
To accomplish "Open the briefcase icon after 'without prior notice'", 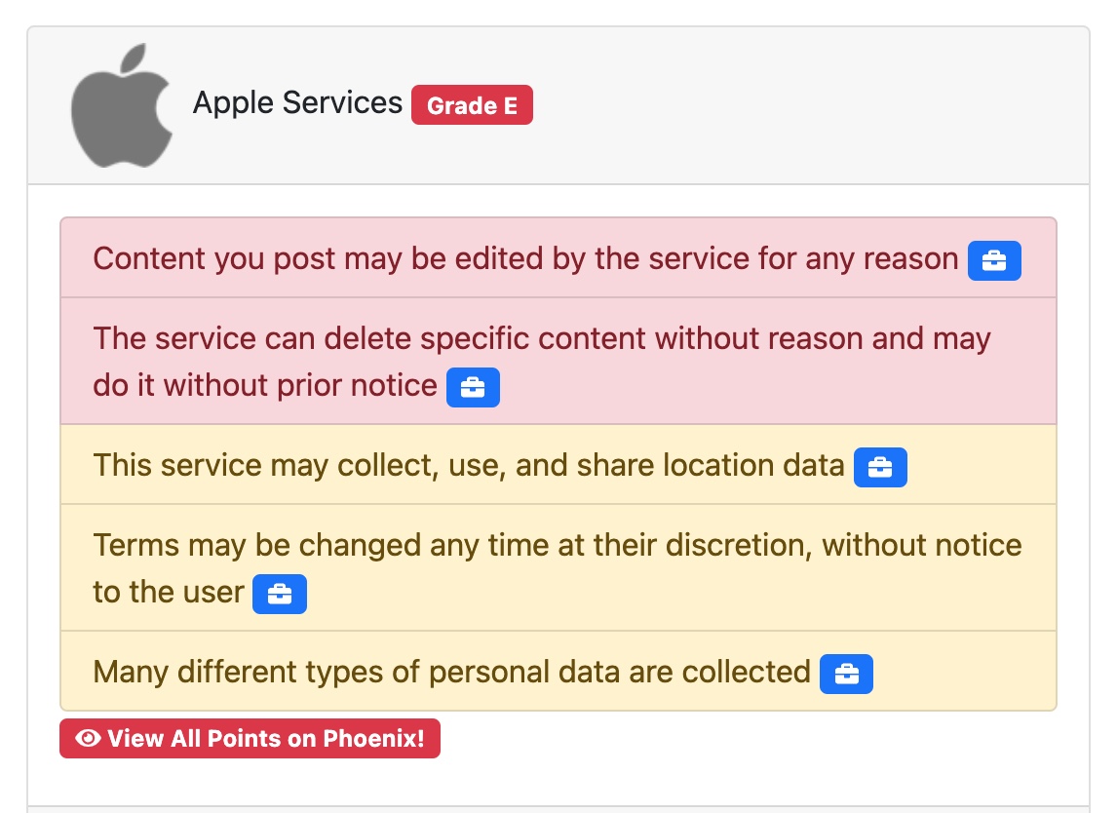I will (473, 387).
